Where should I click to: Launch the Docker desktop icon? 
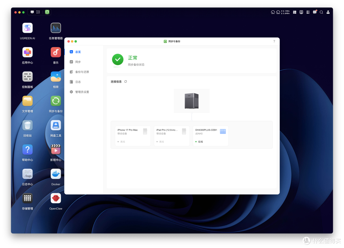click(x=56, y=174)
